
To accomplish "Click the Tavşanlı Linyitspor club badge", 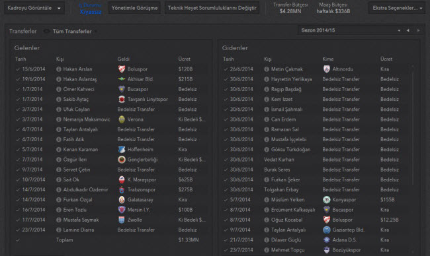I will click(x=122, y=99).
